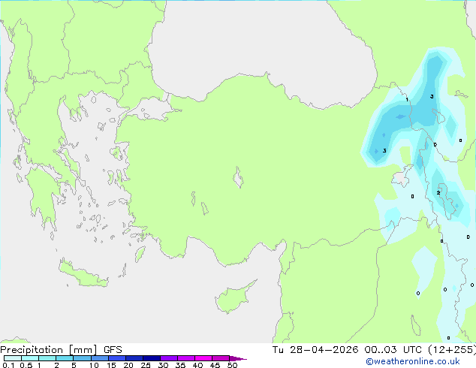Click the above-50 arrow tip of legend
Screen dimensions: 476x368
[x=238, y=358]
